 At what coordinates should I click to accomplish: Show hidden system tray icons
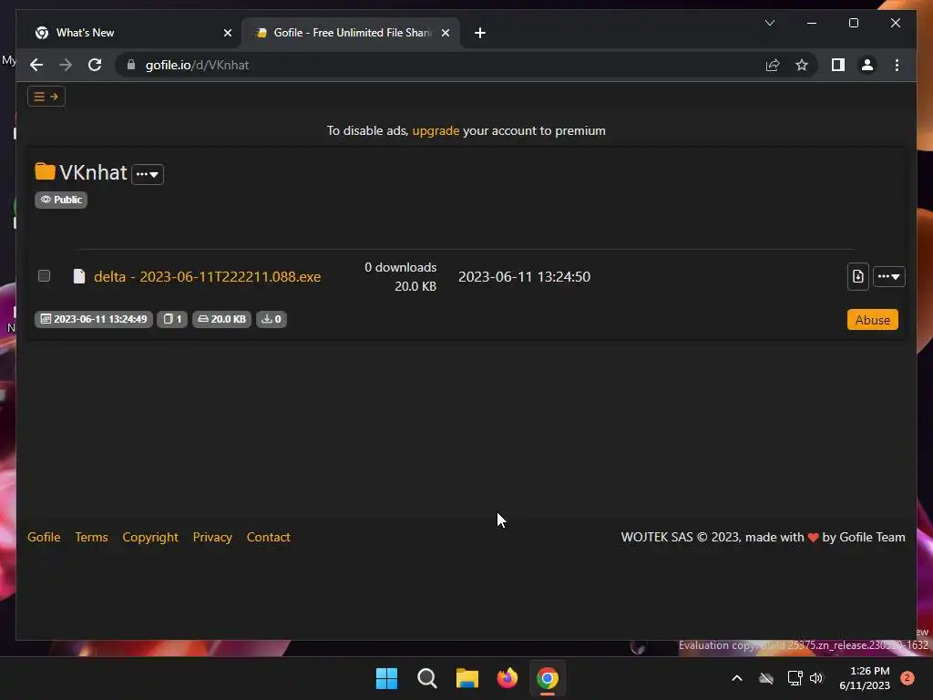(x=736, y=678)
